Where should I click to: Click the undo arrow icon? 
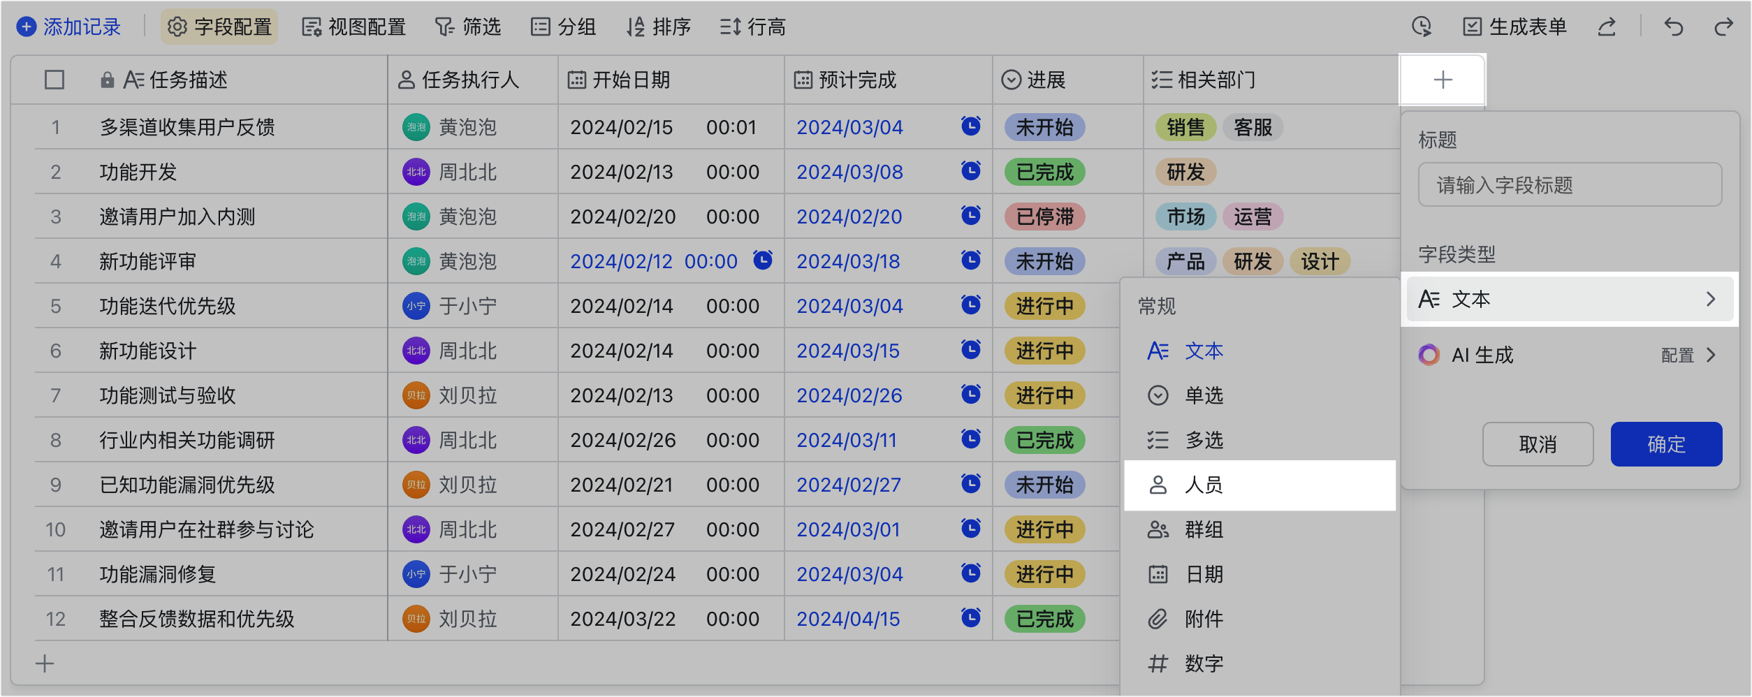pyautogui.click(x=1674, y=27)
